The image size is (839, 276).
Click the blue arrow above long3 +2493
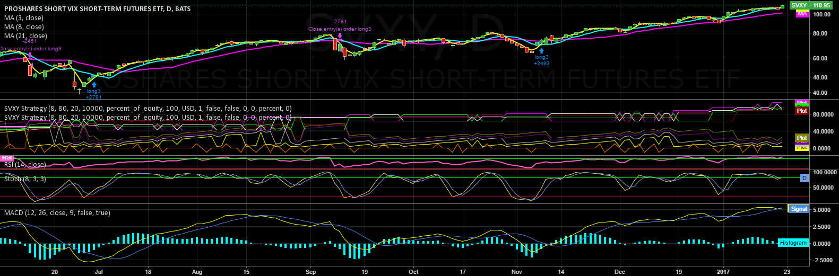(542, 50)
